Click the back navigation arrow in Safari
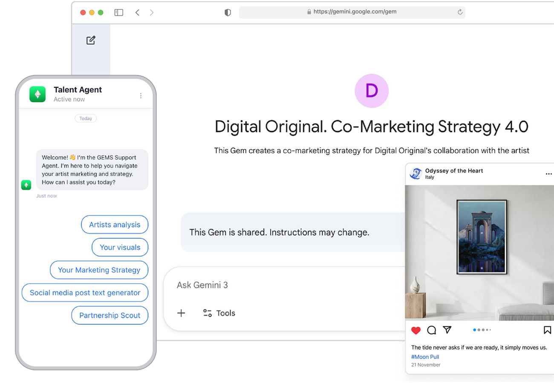Viewport: 554px width, 383px height. pyautogui.click(x=137, y=12)
